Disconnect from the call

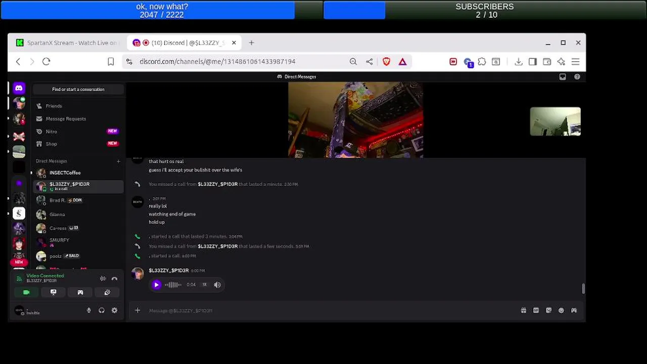pyautogui.click(x=115, y=279)
